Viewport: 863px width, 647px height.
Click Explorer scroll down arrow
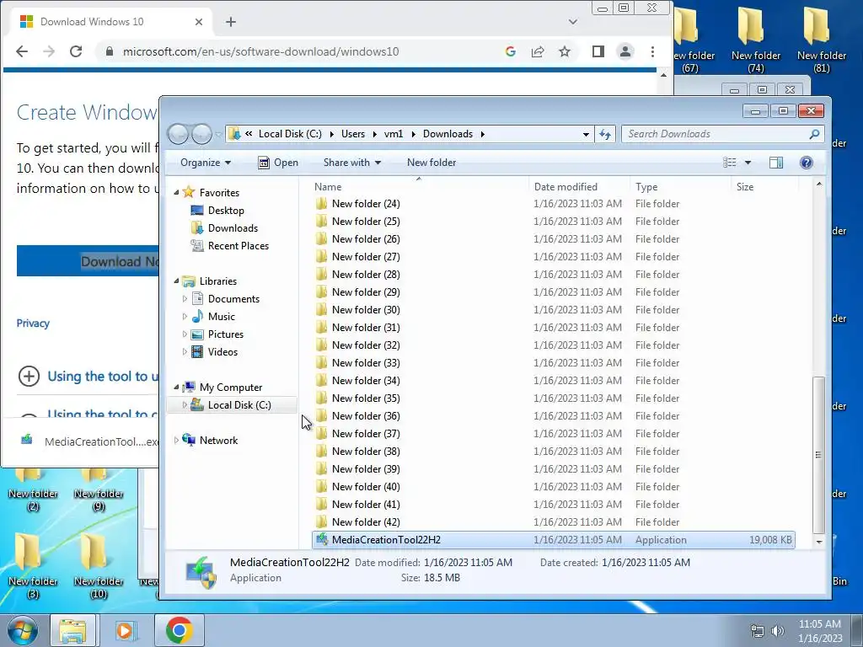[819, 542]
